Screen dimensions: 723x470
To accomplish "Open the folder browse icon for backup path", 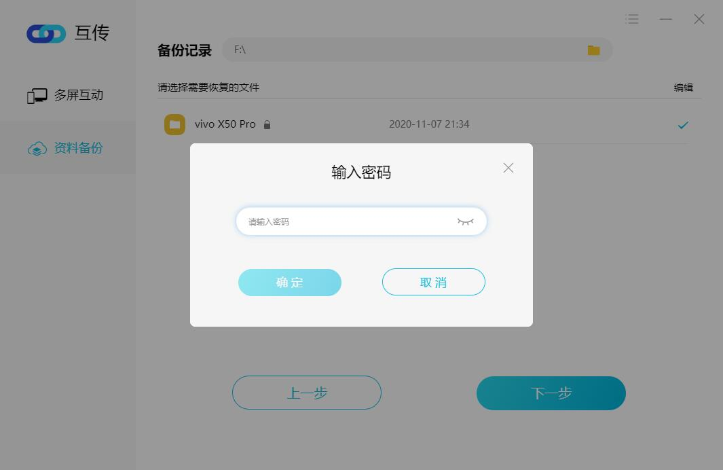I will 593,50.
